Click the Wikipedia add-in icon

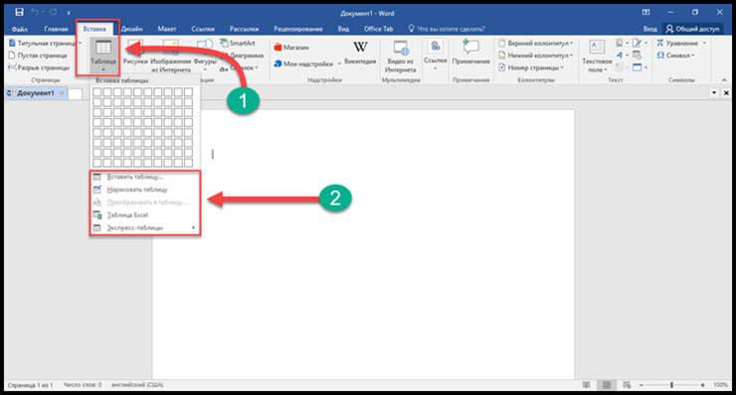pos(360,48)
